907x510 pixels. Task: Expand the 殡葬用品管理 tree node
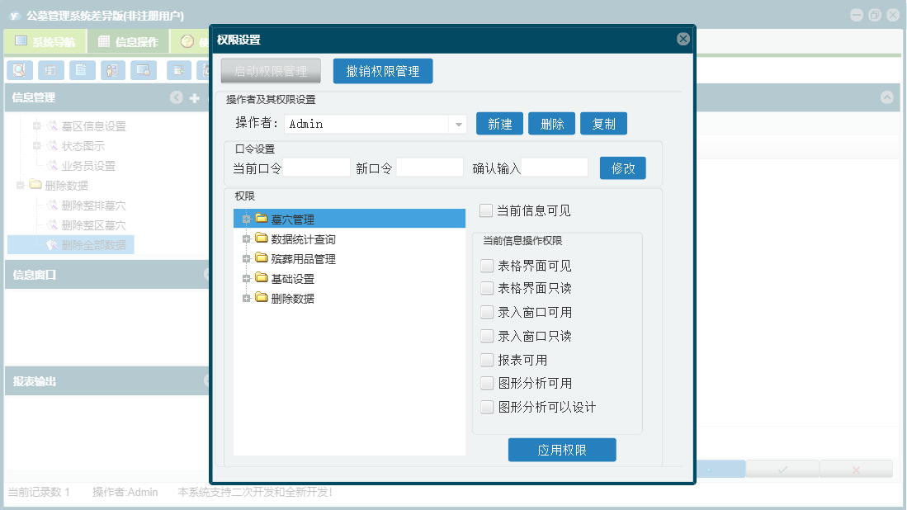tap(247, 258)
